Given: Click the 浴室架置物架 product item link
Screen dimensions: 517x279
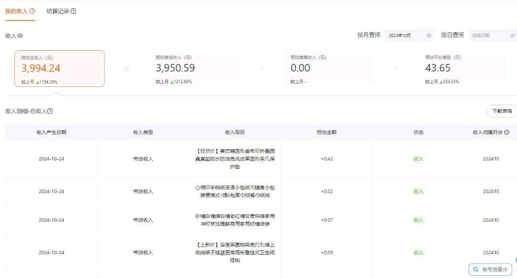Looking at the screenshot, I should point(235,252).
